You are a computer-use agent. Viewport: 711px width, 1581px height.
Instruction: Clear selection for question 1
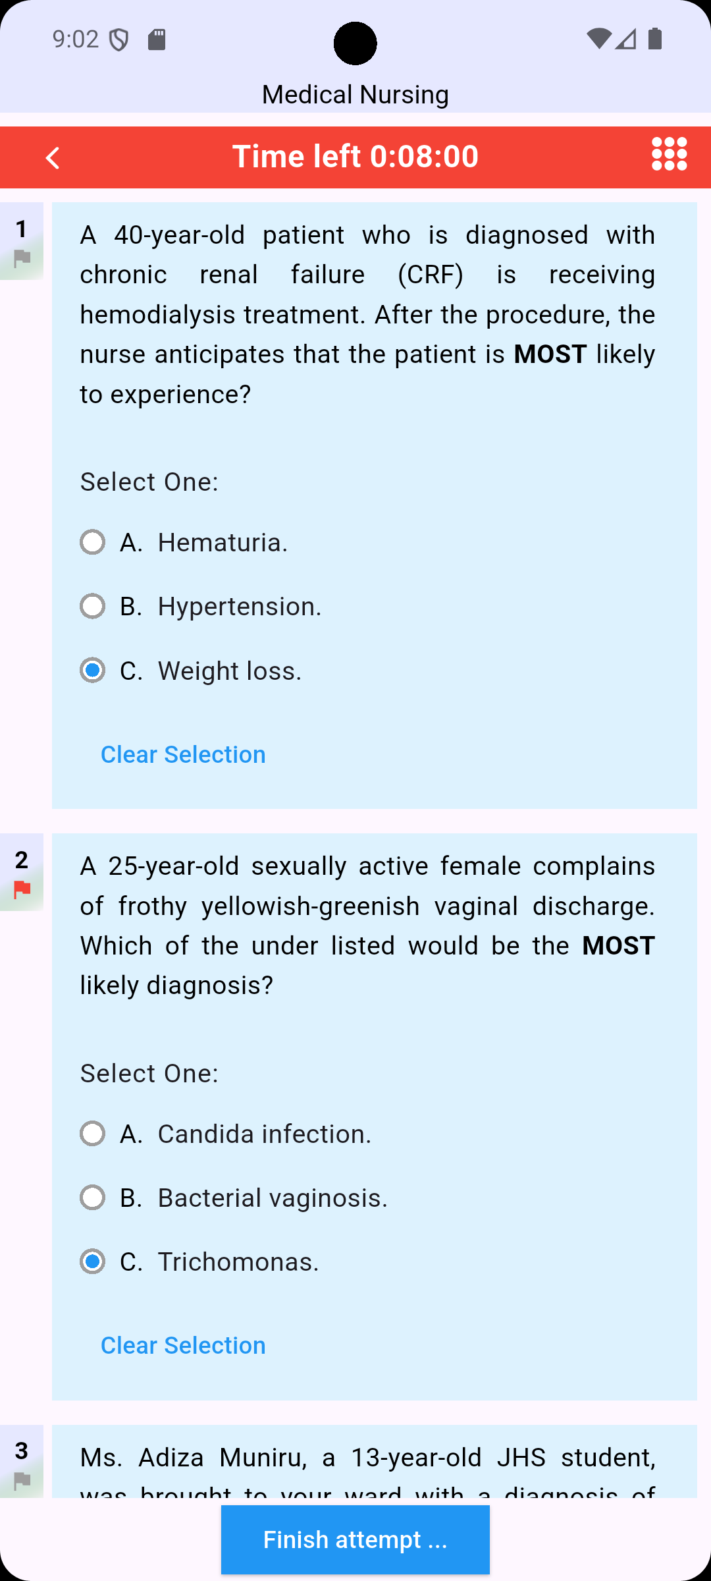coord(183,754)
